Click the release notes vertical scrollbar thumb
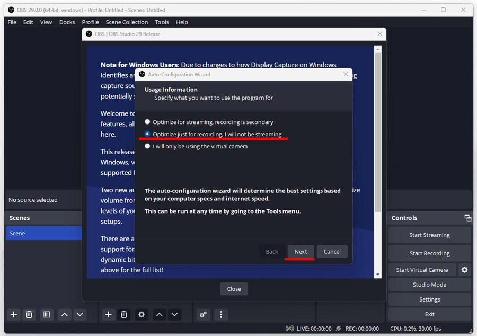This screenshot has width=477, height=336. point(378,132)
